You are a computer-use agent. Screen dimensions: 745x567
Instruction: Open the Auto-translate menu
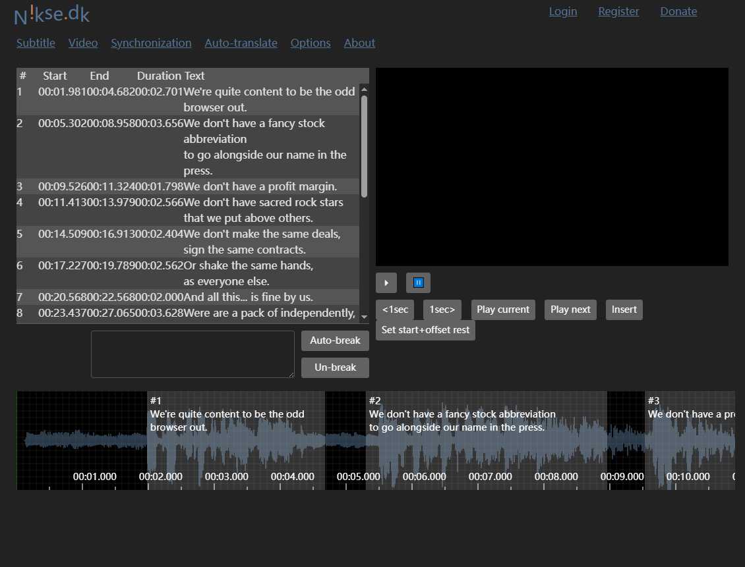tap(241, 43)
